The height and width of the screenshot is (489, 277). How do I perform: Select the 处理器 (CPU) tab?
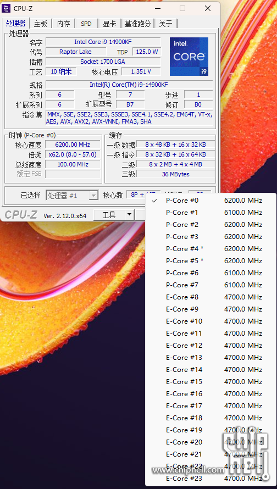click(x=15, y=23)
